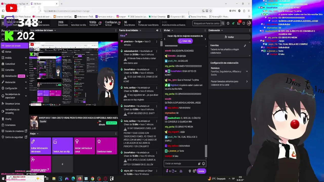Open the emote picker in chat input
Screen dimensions: 324x182
(204, 164)
